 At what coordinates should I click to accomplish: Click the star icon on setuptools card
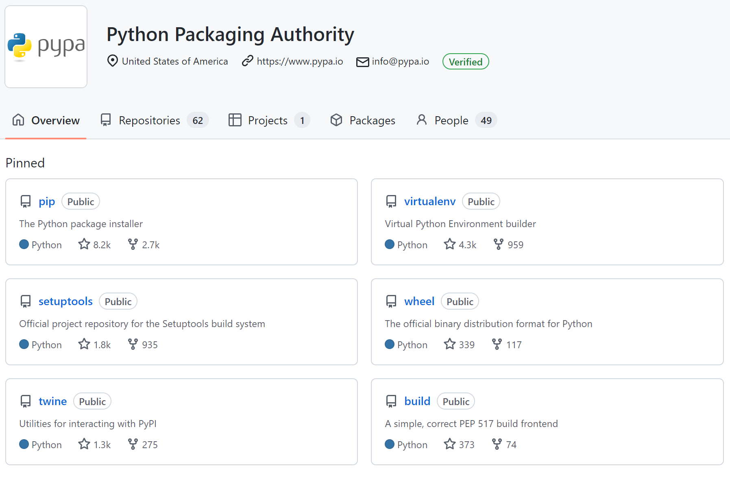(x=84, y=344)
